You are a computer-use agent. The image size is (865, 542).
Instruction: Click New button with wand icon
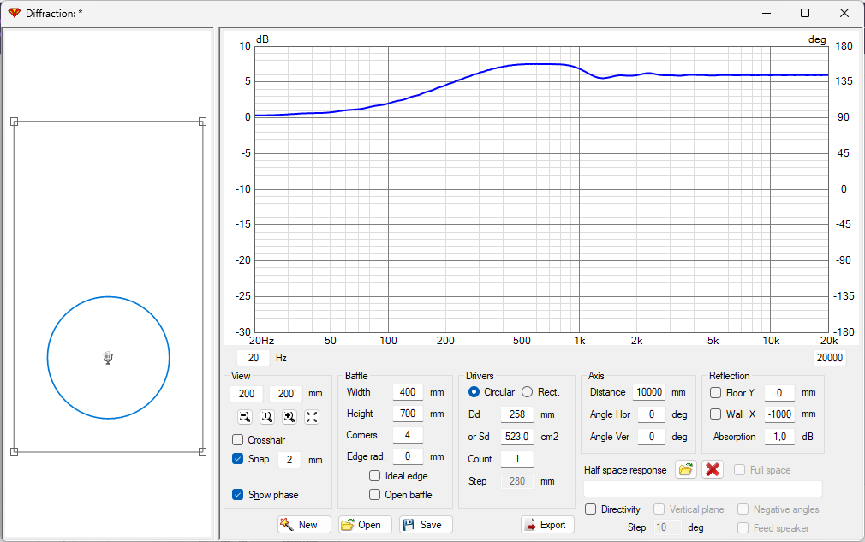pos(304,524)
